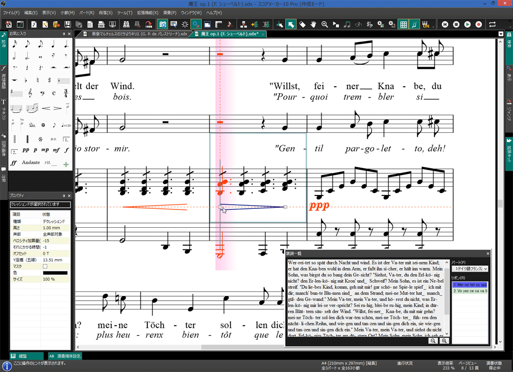Click the magnifier zoom tool

point(325,24)
